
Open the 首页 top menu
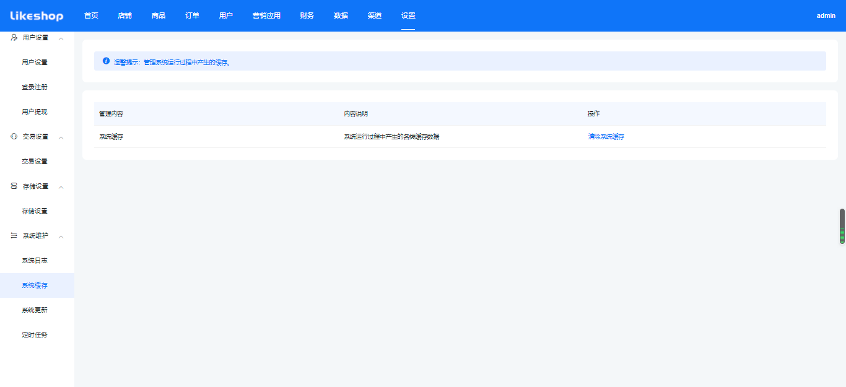91,15
